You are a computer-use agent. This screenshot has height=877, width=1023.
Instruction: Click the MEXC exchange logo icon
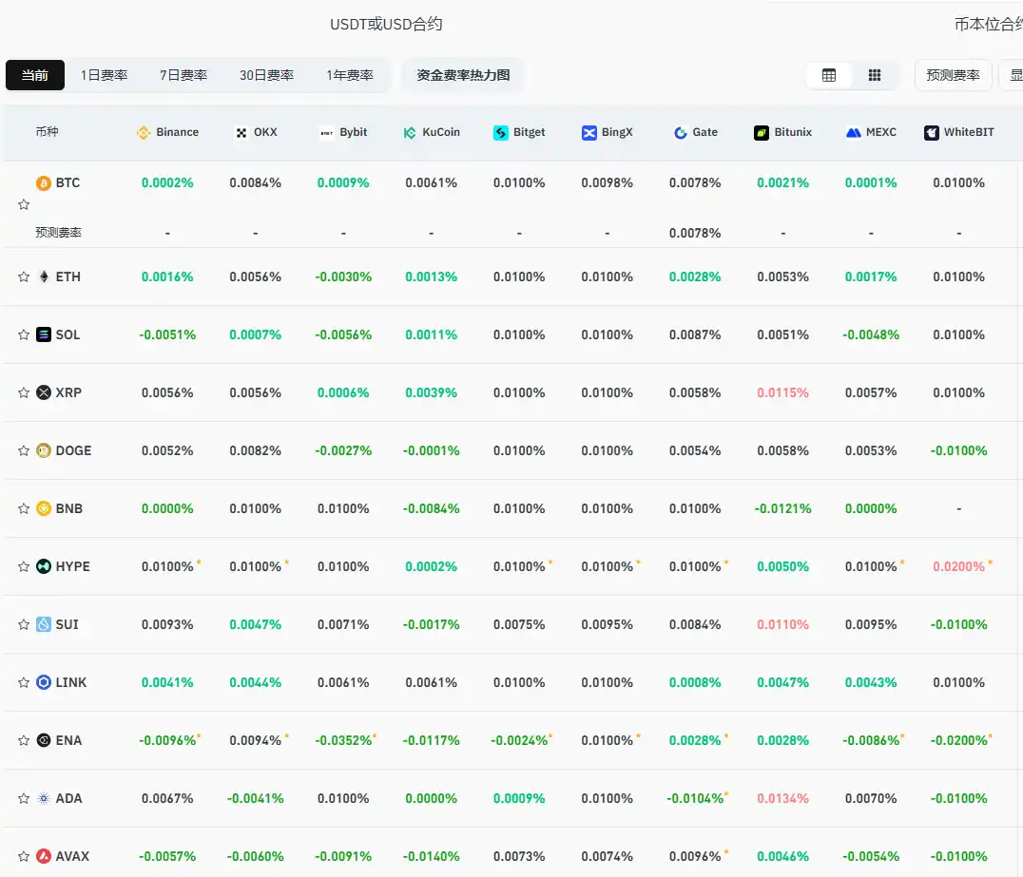point(853,133)
